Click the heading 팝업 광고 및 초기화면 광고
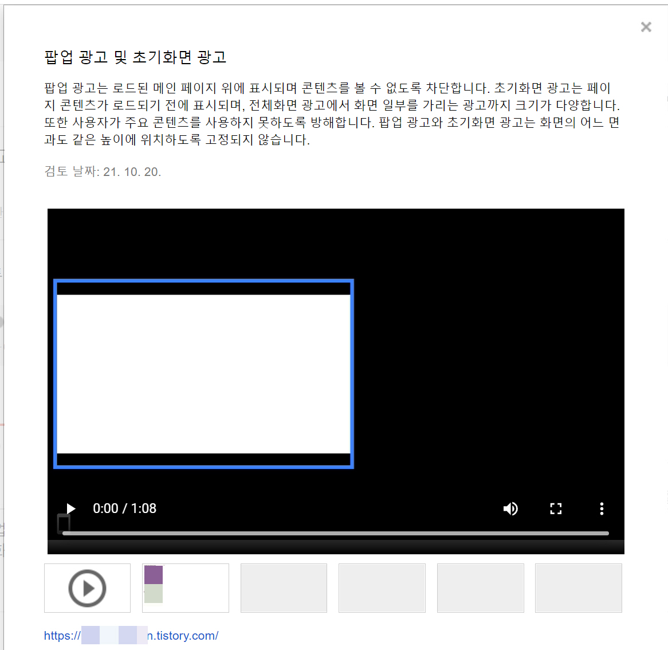The width and height of the screenshot is (668, 650). (x=135, y=57)
